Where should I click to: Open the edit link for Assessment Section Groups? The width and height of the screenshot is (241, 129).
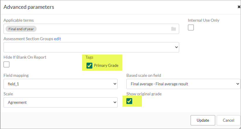point(57,39)
